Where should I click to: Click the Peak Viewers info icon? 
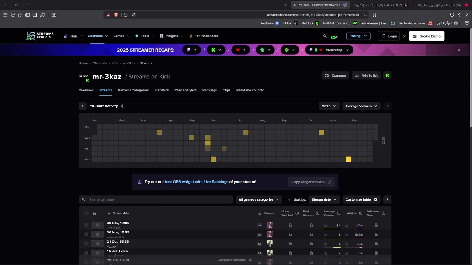point(317,213)
